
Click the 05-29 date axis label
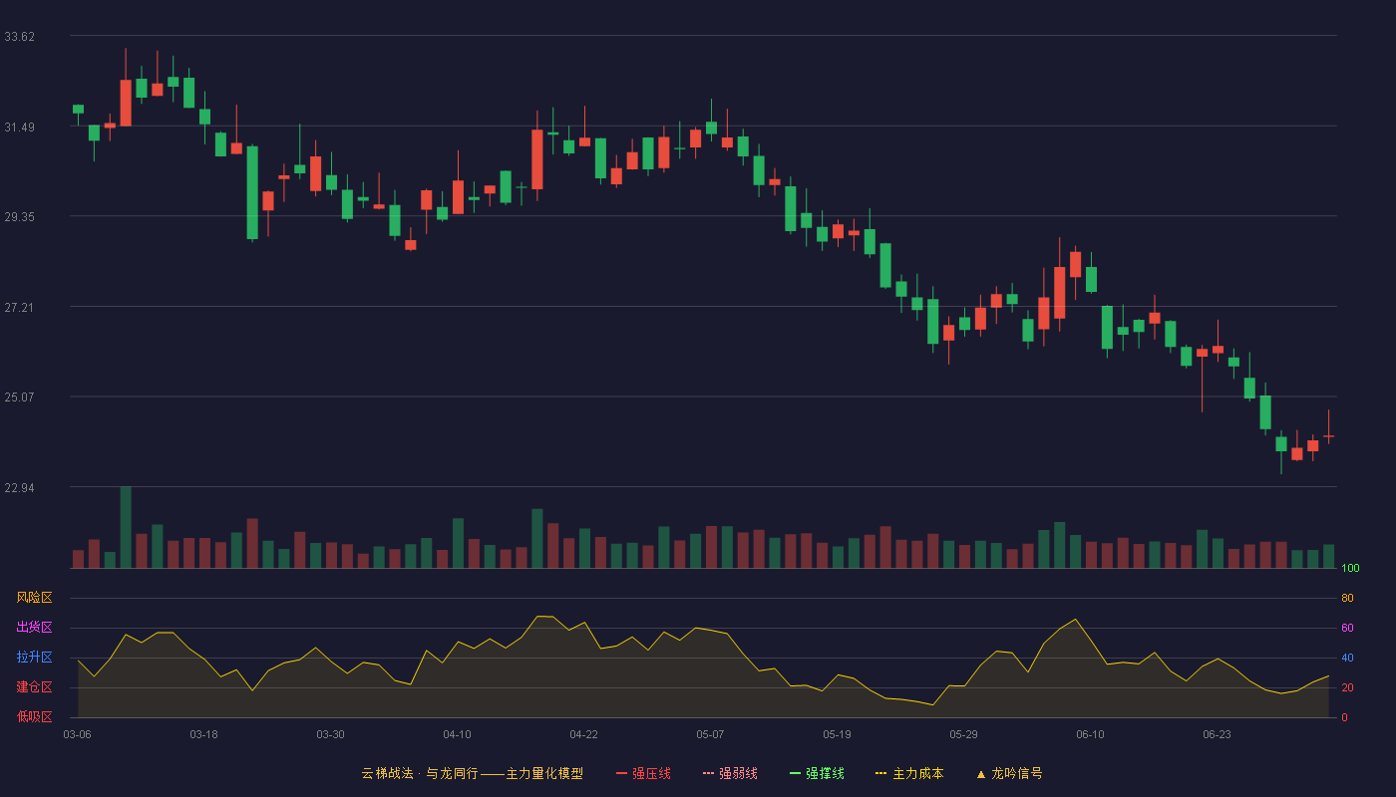pos(963,734)
